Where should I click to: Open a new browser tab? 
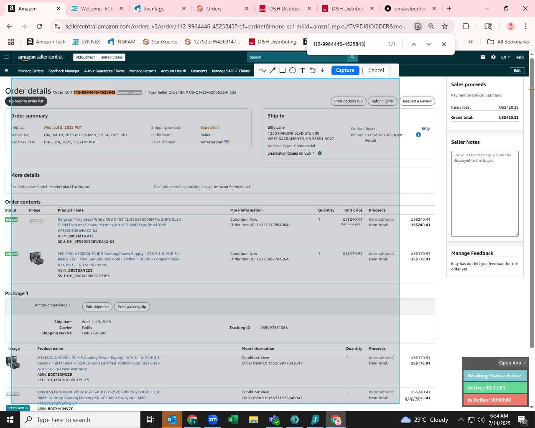pyautogui.click(x=449, y=8)
